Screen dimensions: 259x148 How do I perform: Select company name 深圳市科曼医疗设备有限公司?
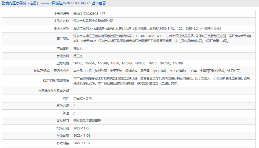(93, 21)
